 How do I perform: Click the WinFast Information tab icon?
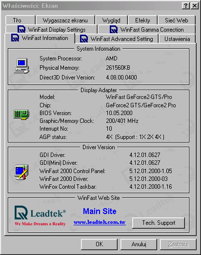point(15,38)
